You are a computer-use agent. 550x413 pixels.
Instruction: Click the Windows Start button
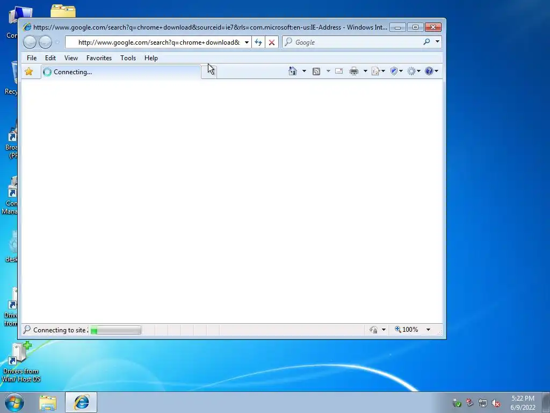[x=15, y=402]
